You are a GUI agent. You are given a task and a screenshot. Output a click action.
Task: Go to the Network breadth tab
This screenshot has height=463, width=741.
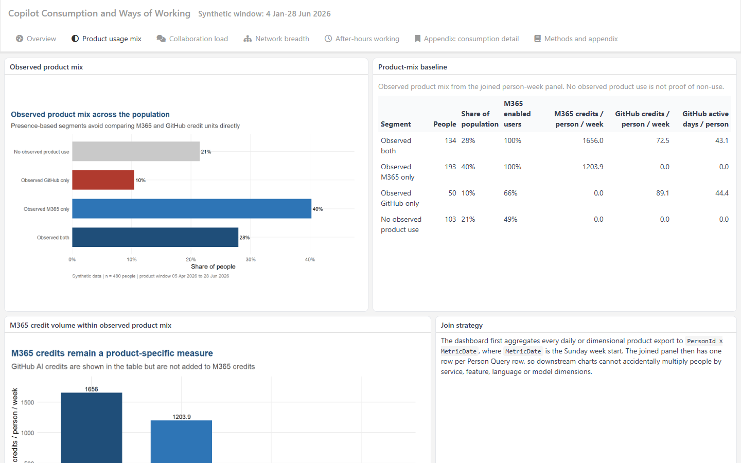(276, 39)
